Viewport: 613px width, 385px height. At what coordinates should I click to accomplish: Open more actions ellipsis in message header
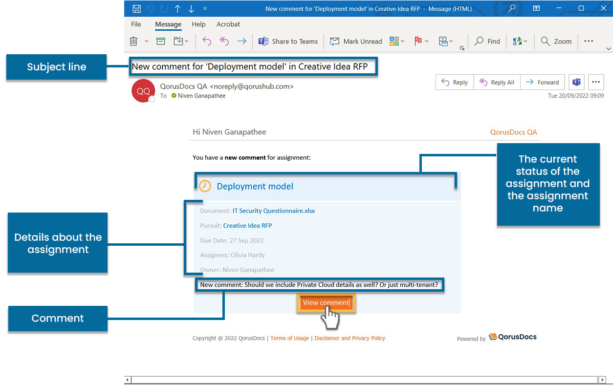[x=596, y=82]
